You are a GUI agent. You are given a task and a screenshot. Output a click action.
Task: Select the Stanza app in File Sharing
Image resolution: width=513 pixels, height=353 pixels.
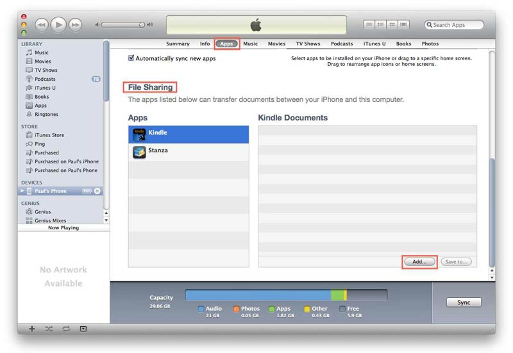coord(189,152)
